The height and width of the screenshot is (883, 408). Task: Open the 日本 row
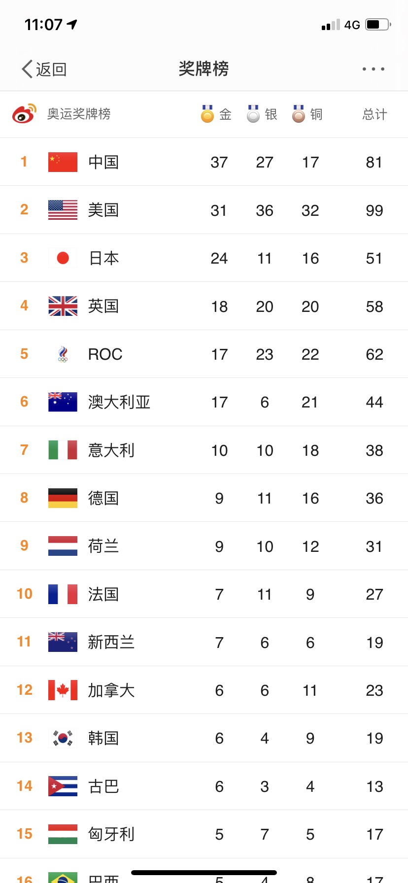click(x=204, y=258)
